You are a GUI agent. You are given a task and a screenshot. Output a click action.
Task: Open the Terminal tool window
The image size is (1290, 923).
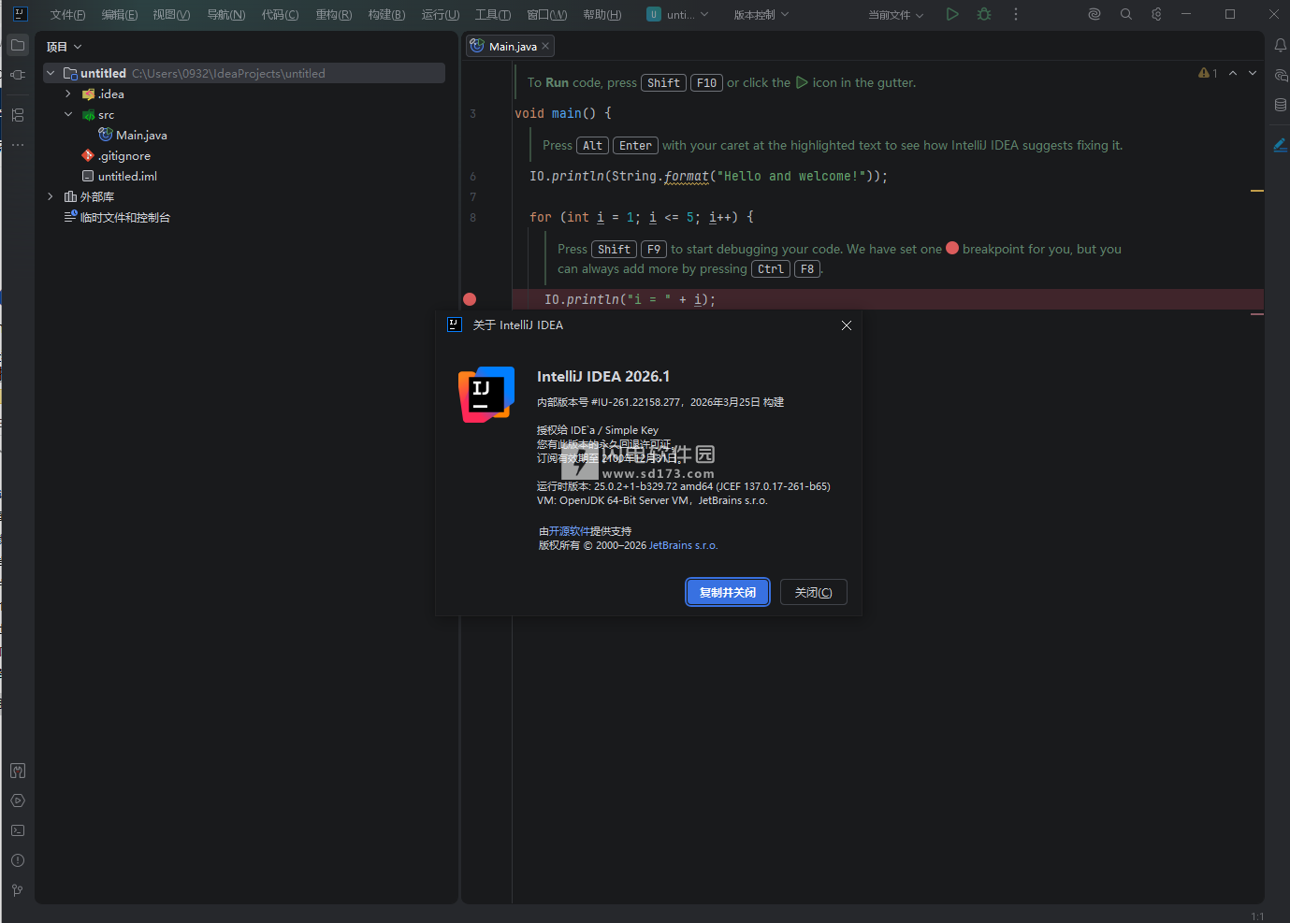pos(18,830)
